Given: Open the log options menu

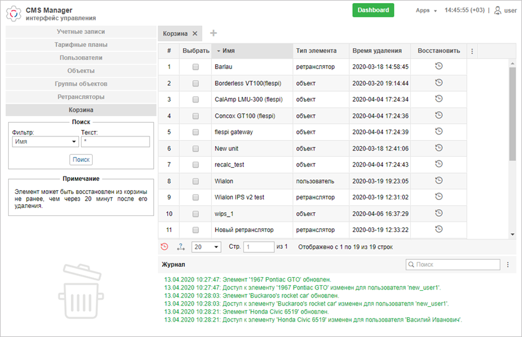Looking at the screenshot, I should [508, 264].
